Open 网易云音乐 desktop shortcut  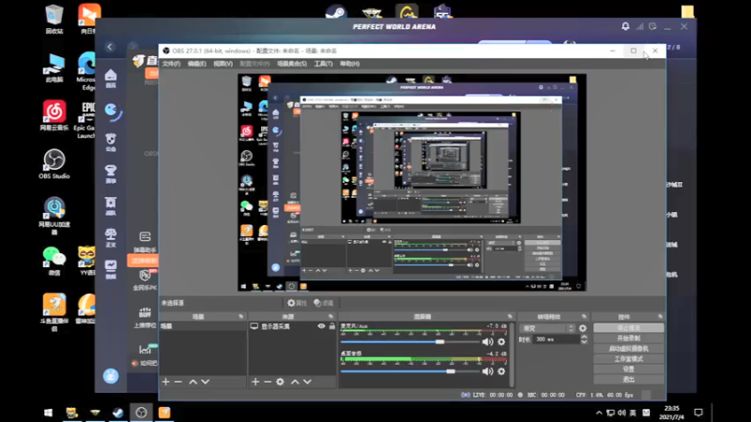tap(54, 115)
